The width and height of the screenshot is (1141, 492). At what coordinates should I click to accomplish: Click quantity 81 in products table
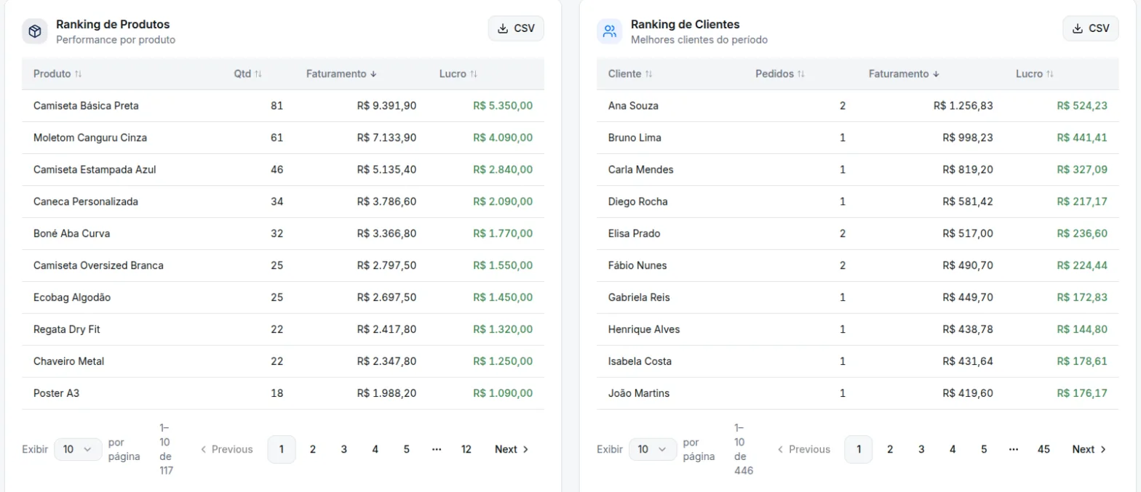click(277, 105)
